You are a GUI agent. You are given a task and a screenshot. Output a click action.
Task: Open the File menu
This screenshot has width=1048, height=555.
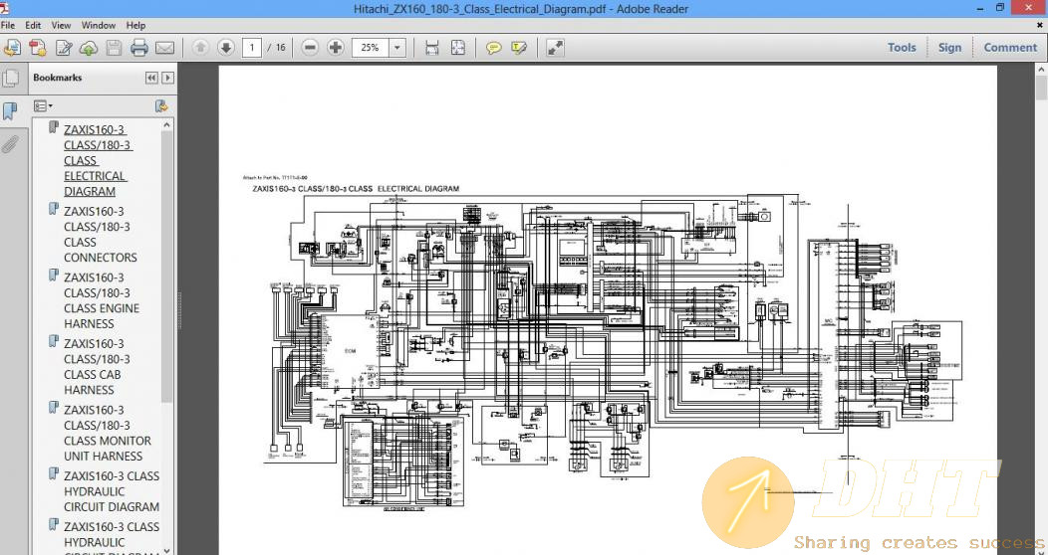pos(8,25)
